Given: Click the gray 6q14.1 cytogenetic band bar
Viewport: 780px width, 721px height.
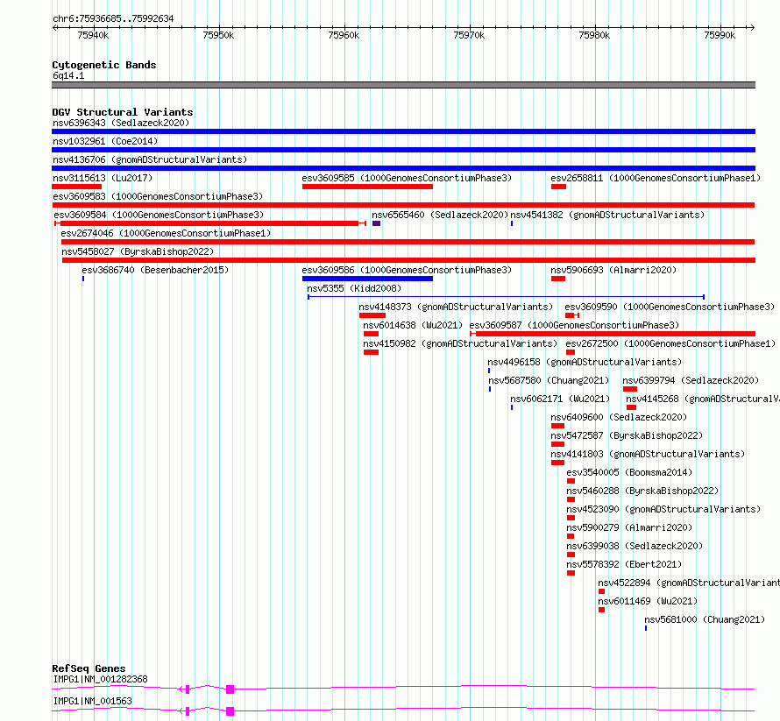Looking at the screenshot, I should [x=403, y=85].
